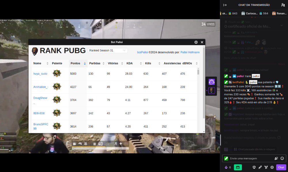Viewport: 288px width, 172px height.
Task: Open the sword mod tools icon
Action: tap(260, 167)
